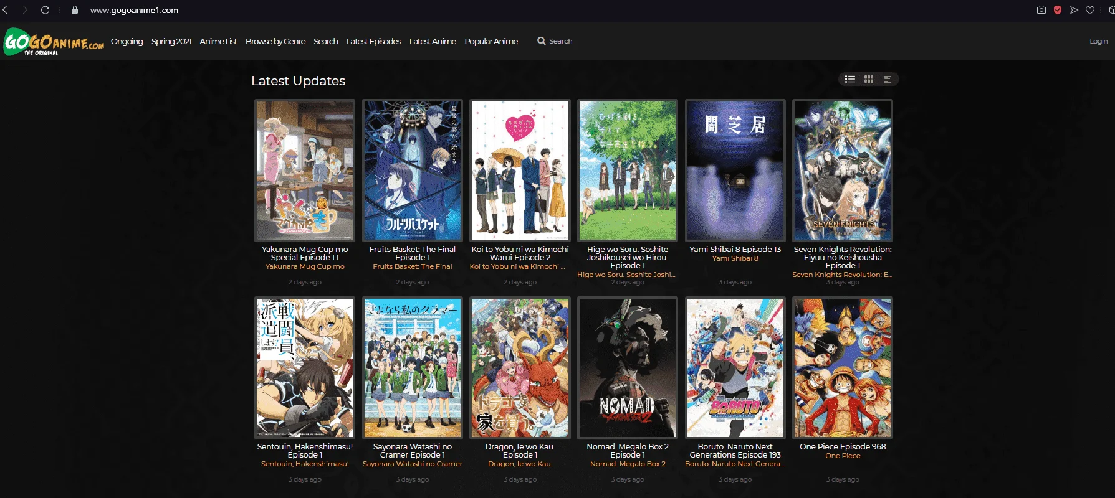The width and height of the screenshot is (1115, 498).
Task: Open the Yami Shibai 8 poster
Action: [735, 171]
